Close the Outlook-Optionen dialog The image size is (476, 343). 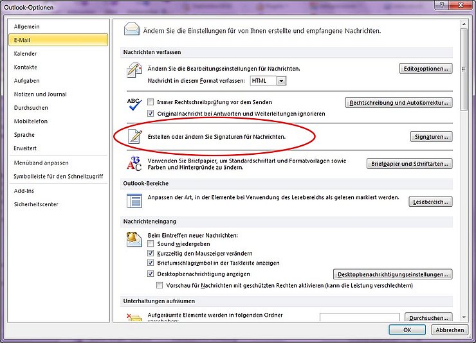(x=461, y=5)
